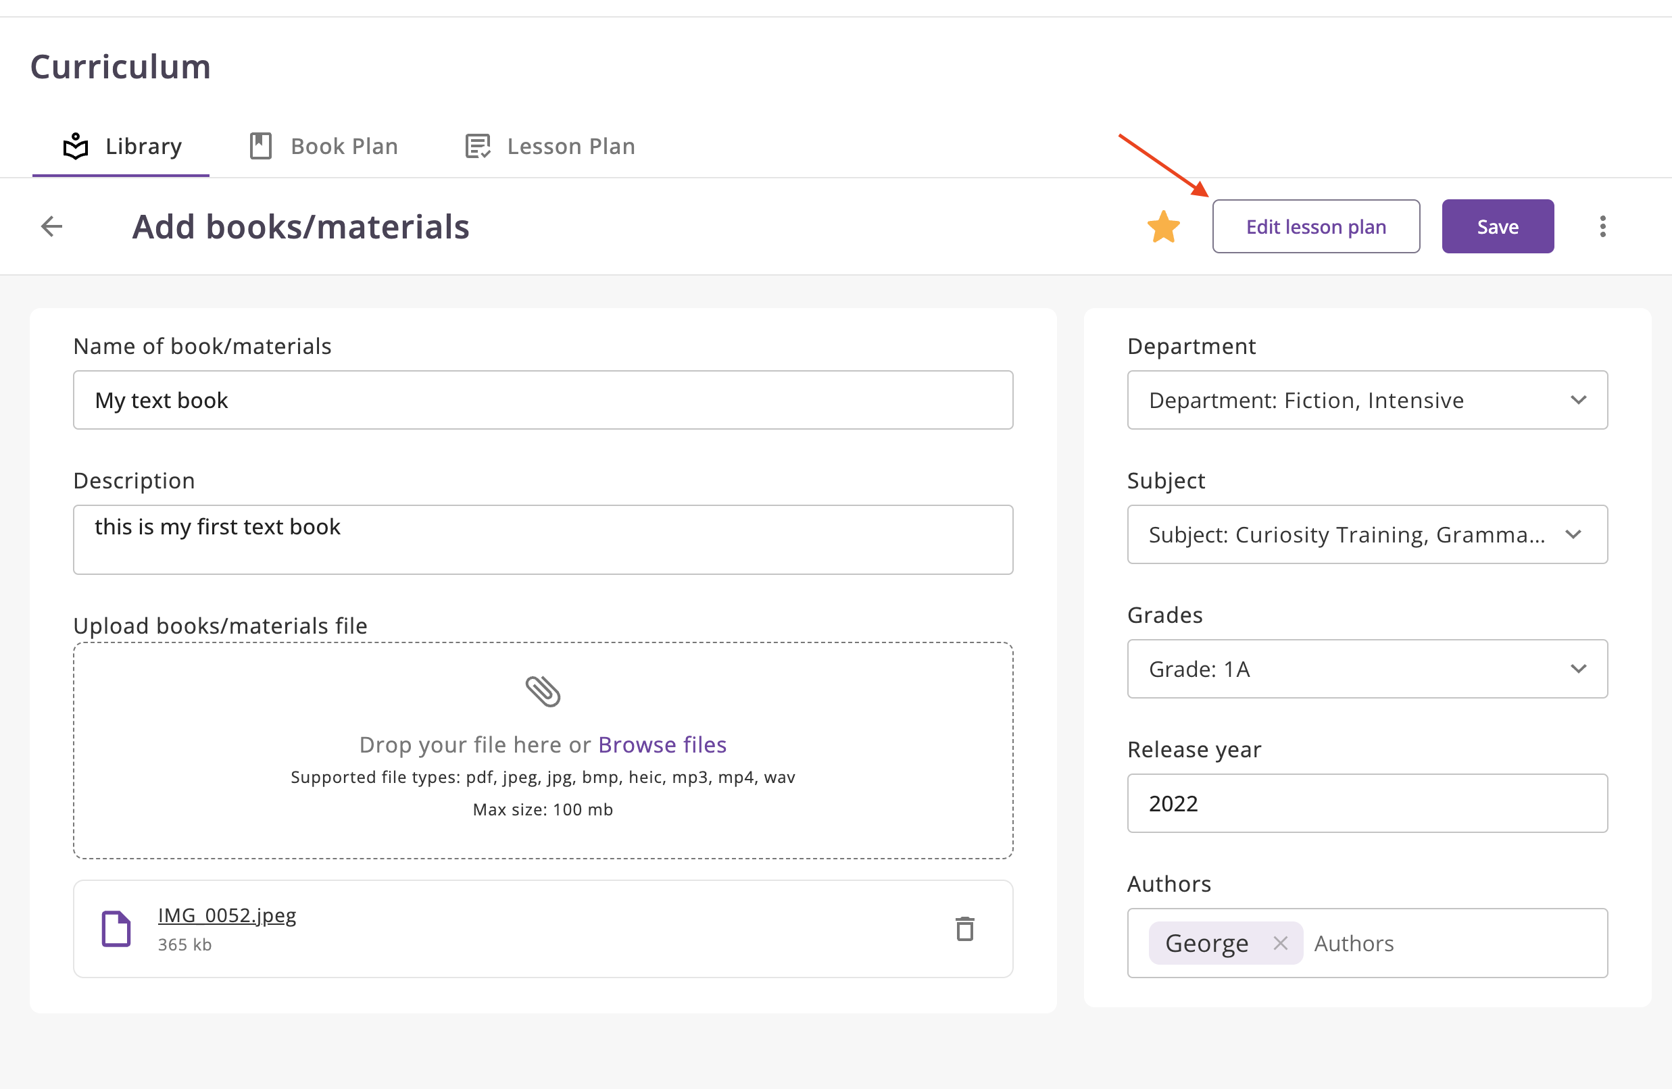Remove George author chip
The image size is (1672, 1089).
pyautogui.click(x=1280, y=943)
